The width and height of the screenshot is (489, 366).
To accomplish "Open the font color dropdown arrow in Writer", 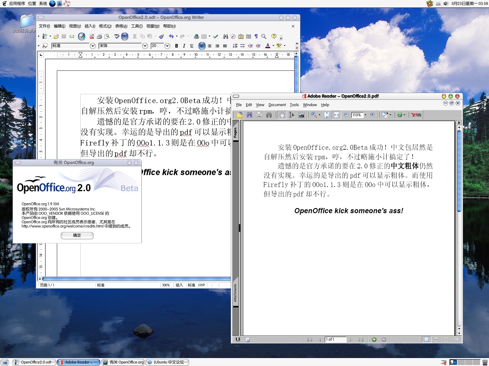I will [x=273, y=46].
